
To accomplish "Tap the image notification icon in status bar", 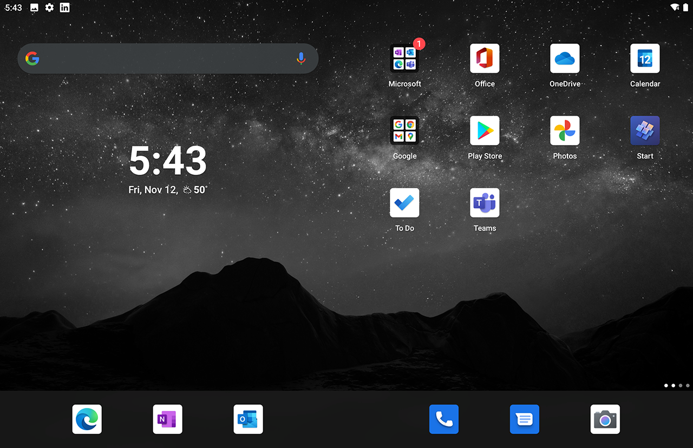I will click(x=34, y=8).
